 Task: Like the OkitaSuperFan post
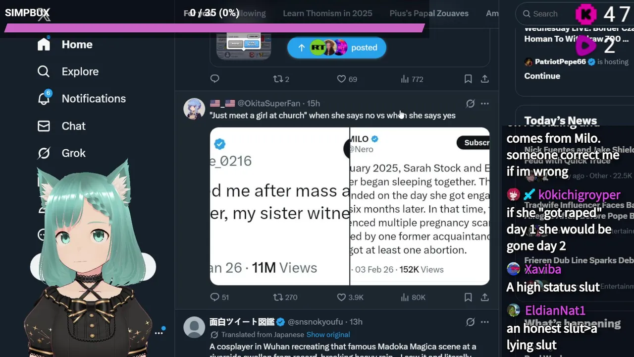341,297
